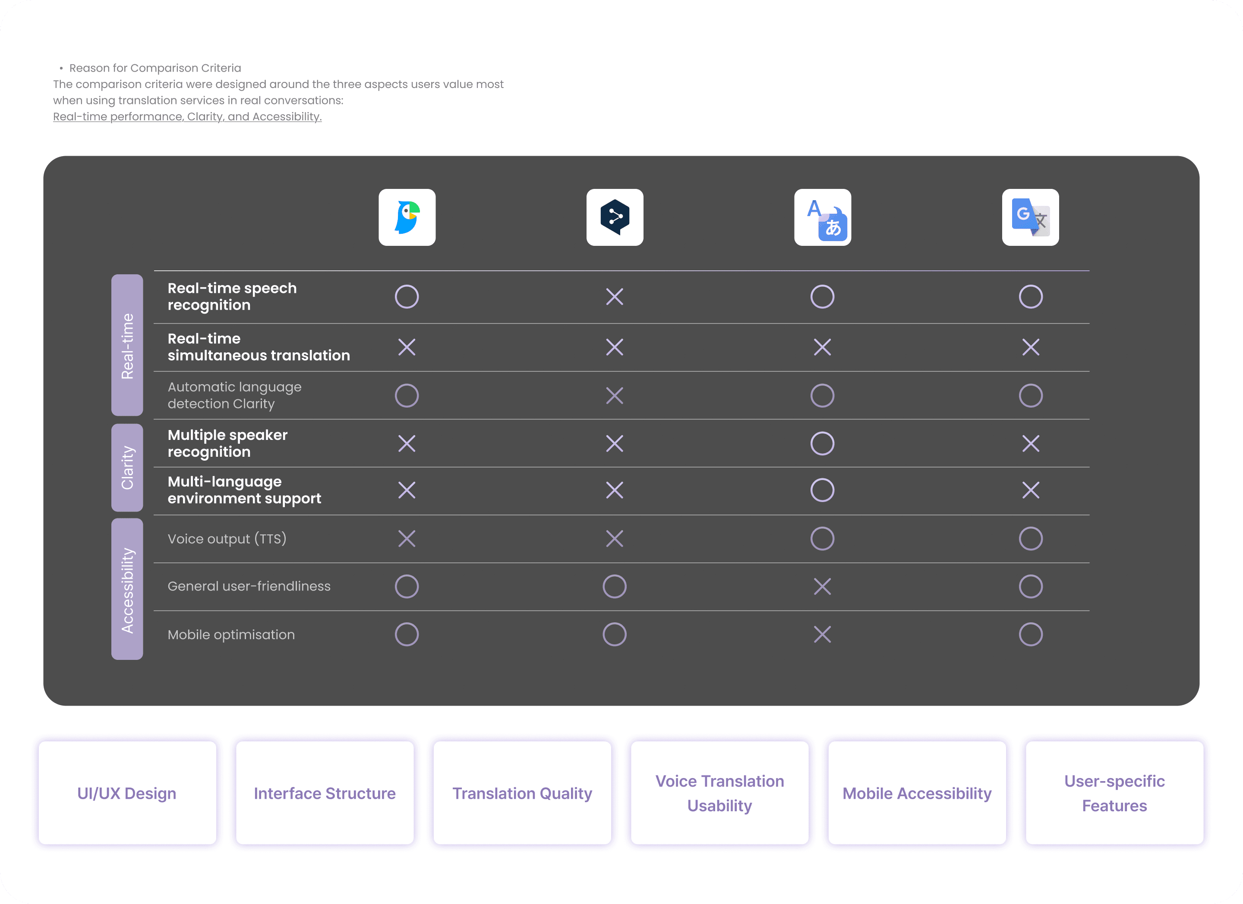Open the Interface Structure card

(x=325, y=794)
